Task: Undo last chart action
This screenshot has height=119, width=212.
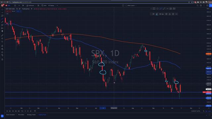Action: pyautogui.click(x=57, y=5)
